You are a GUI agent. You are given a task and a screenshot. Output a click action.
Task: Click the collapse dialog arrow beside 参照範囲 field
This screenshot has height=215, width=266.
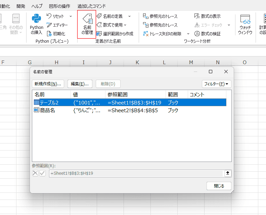[228, 173]
